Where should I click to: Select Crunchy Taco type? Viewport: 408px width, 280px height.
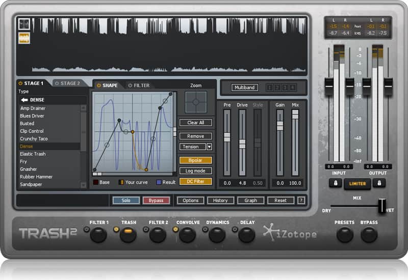tap(34, 138)
